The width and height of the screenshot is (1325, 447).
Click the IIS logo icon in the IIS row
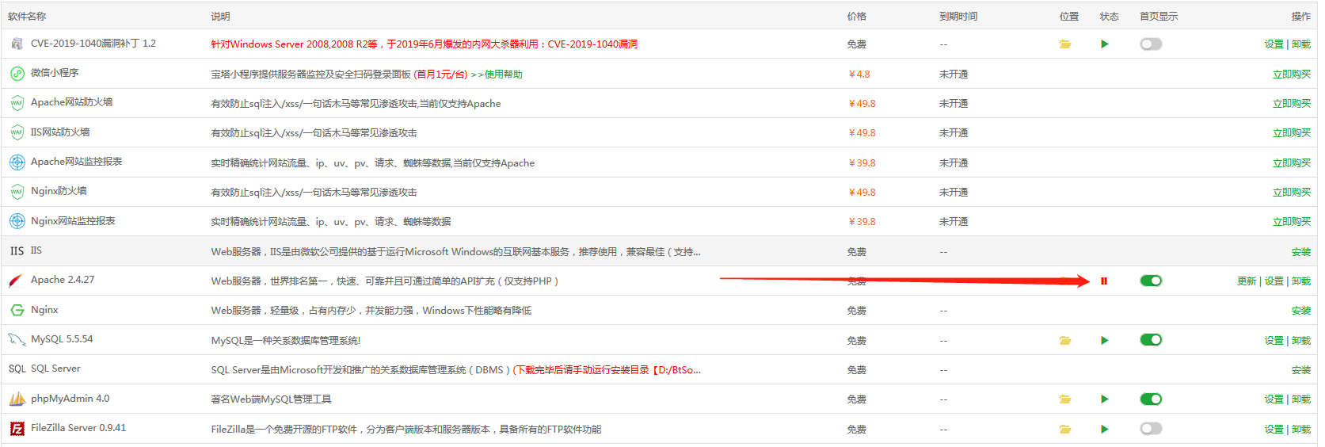(17, 251)
